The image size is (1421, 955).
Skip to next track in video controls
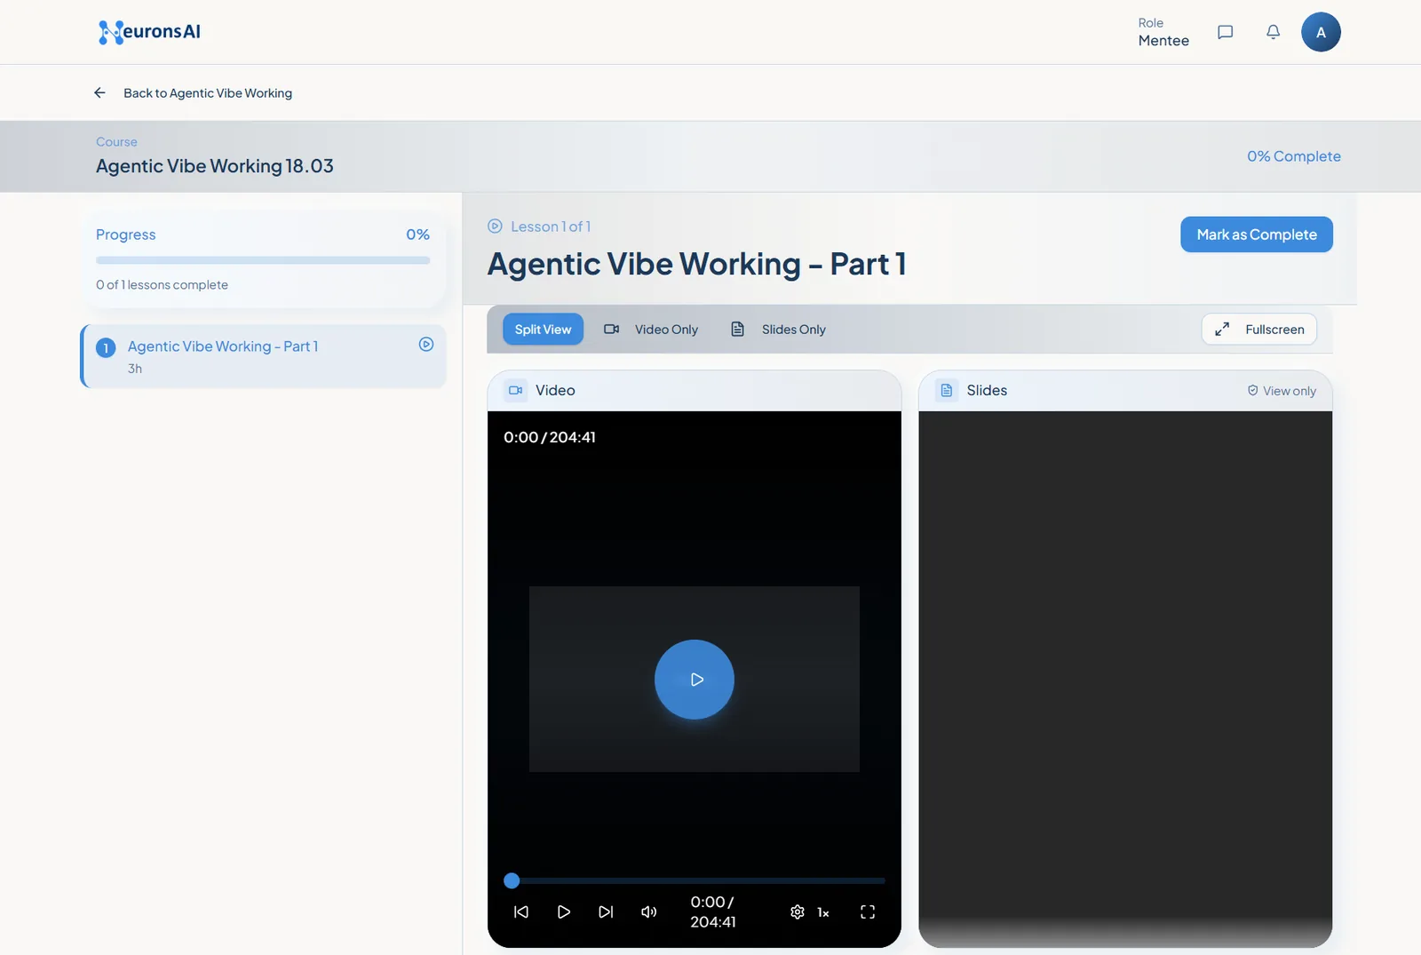(606, 911)
